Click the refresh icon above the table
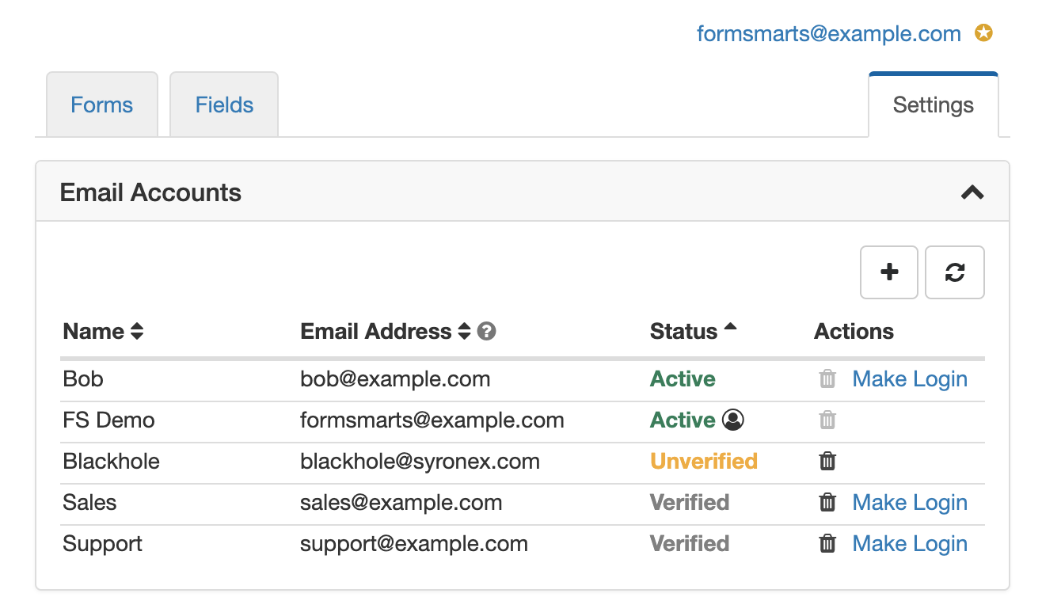 point(954,272)
